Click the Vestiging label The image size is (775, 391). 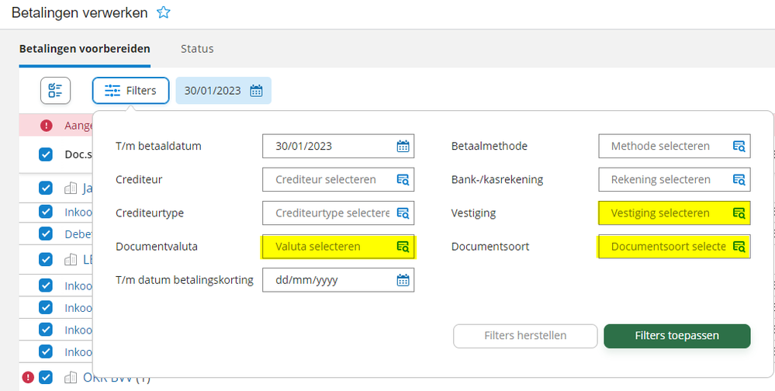coord(473,213)
